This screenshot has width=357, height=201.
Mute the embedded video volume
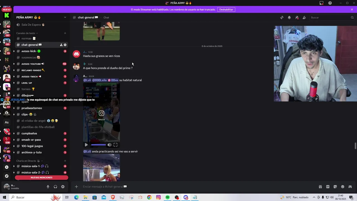[109, 145]
